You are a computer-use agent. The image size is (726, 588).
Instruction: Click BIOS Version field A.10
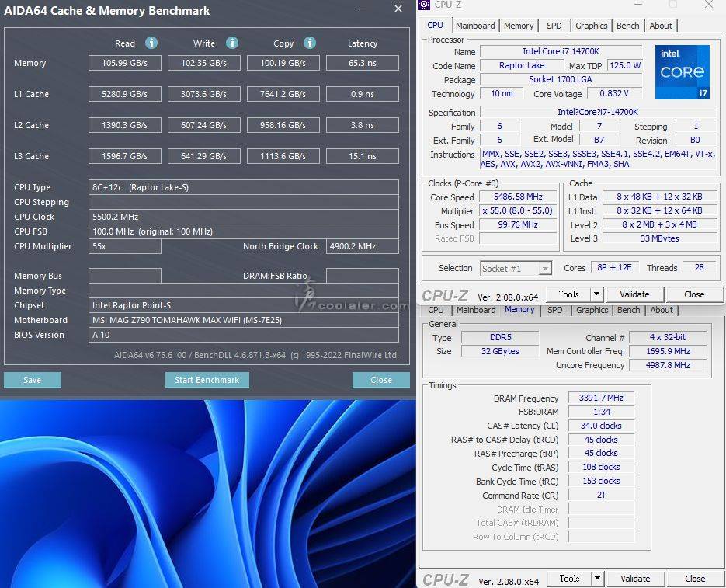coord(244,335)
